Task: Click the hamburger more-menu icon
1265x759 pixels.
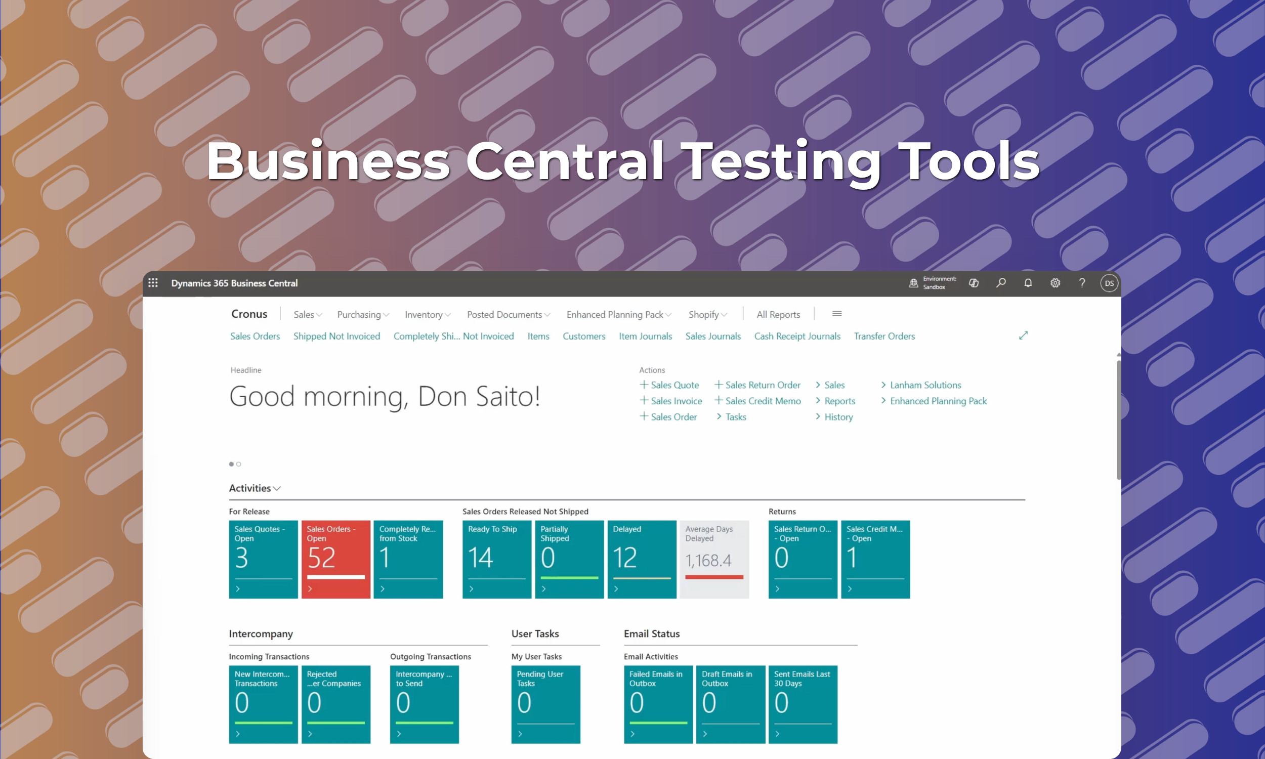Action: click(x=836, y=314)
